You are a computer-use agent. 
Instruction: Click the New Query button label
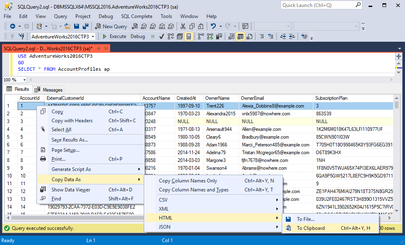tap(115, 26)
